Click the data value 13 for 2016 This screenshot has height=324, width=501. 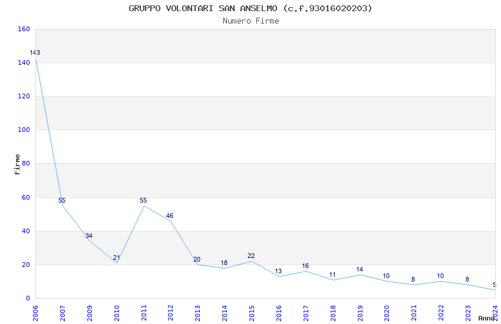click(278, 272)
